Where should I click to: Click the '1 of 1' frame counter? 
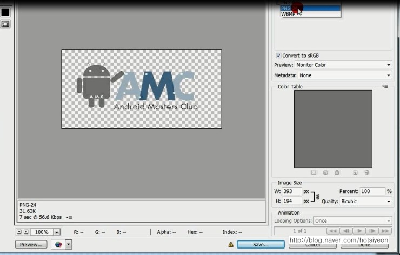coord(300,231)
